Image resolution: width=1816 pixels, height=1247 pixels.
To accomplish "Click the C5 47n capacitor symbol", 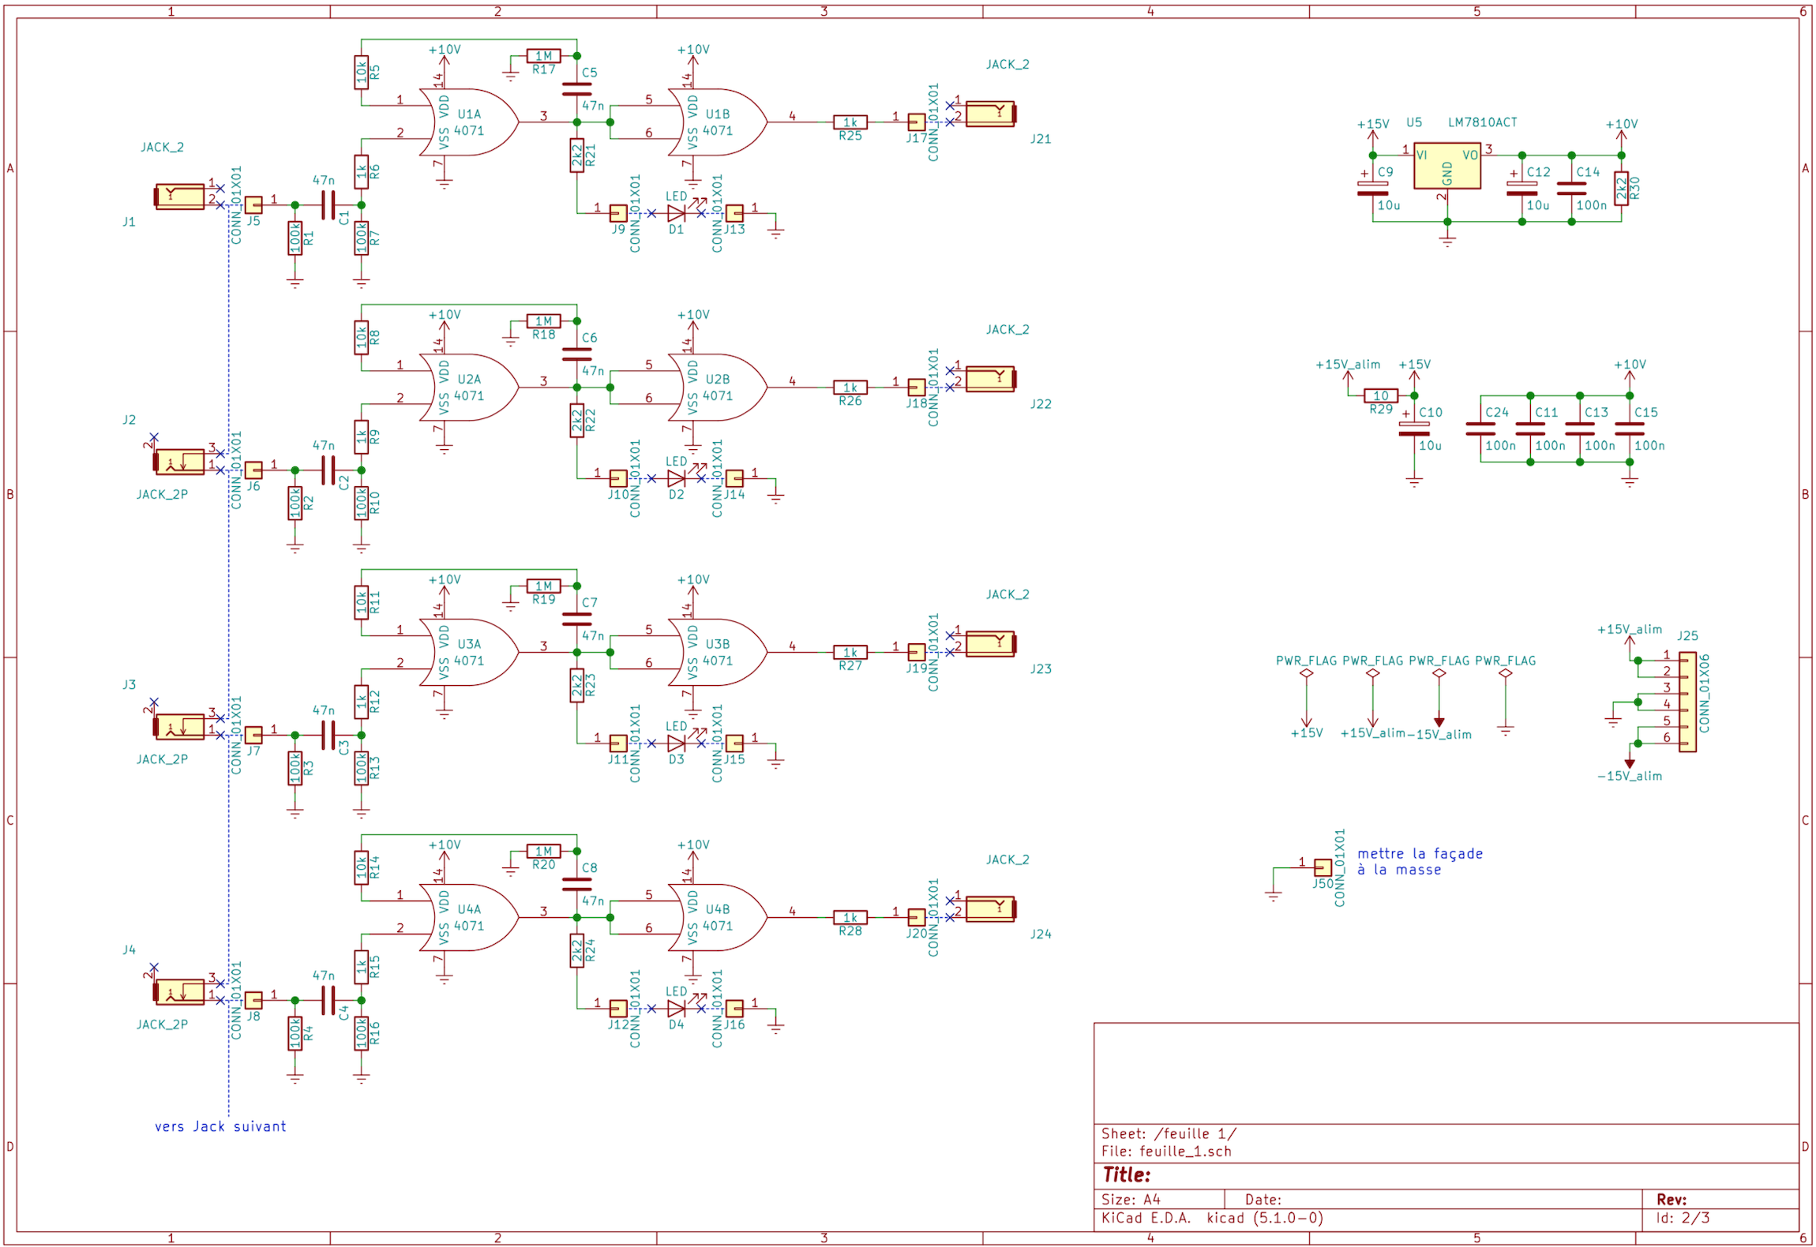I will pos(576,88).
